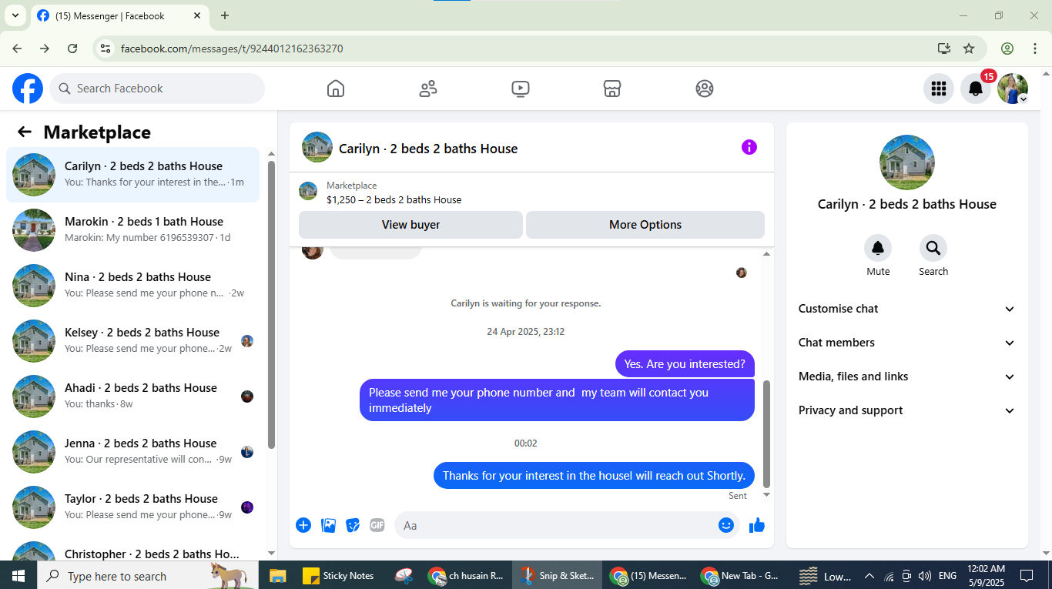Screen dimensions: 1052x589
Task: Open the purple conversation information icon
Action: coord(749,147)
